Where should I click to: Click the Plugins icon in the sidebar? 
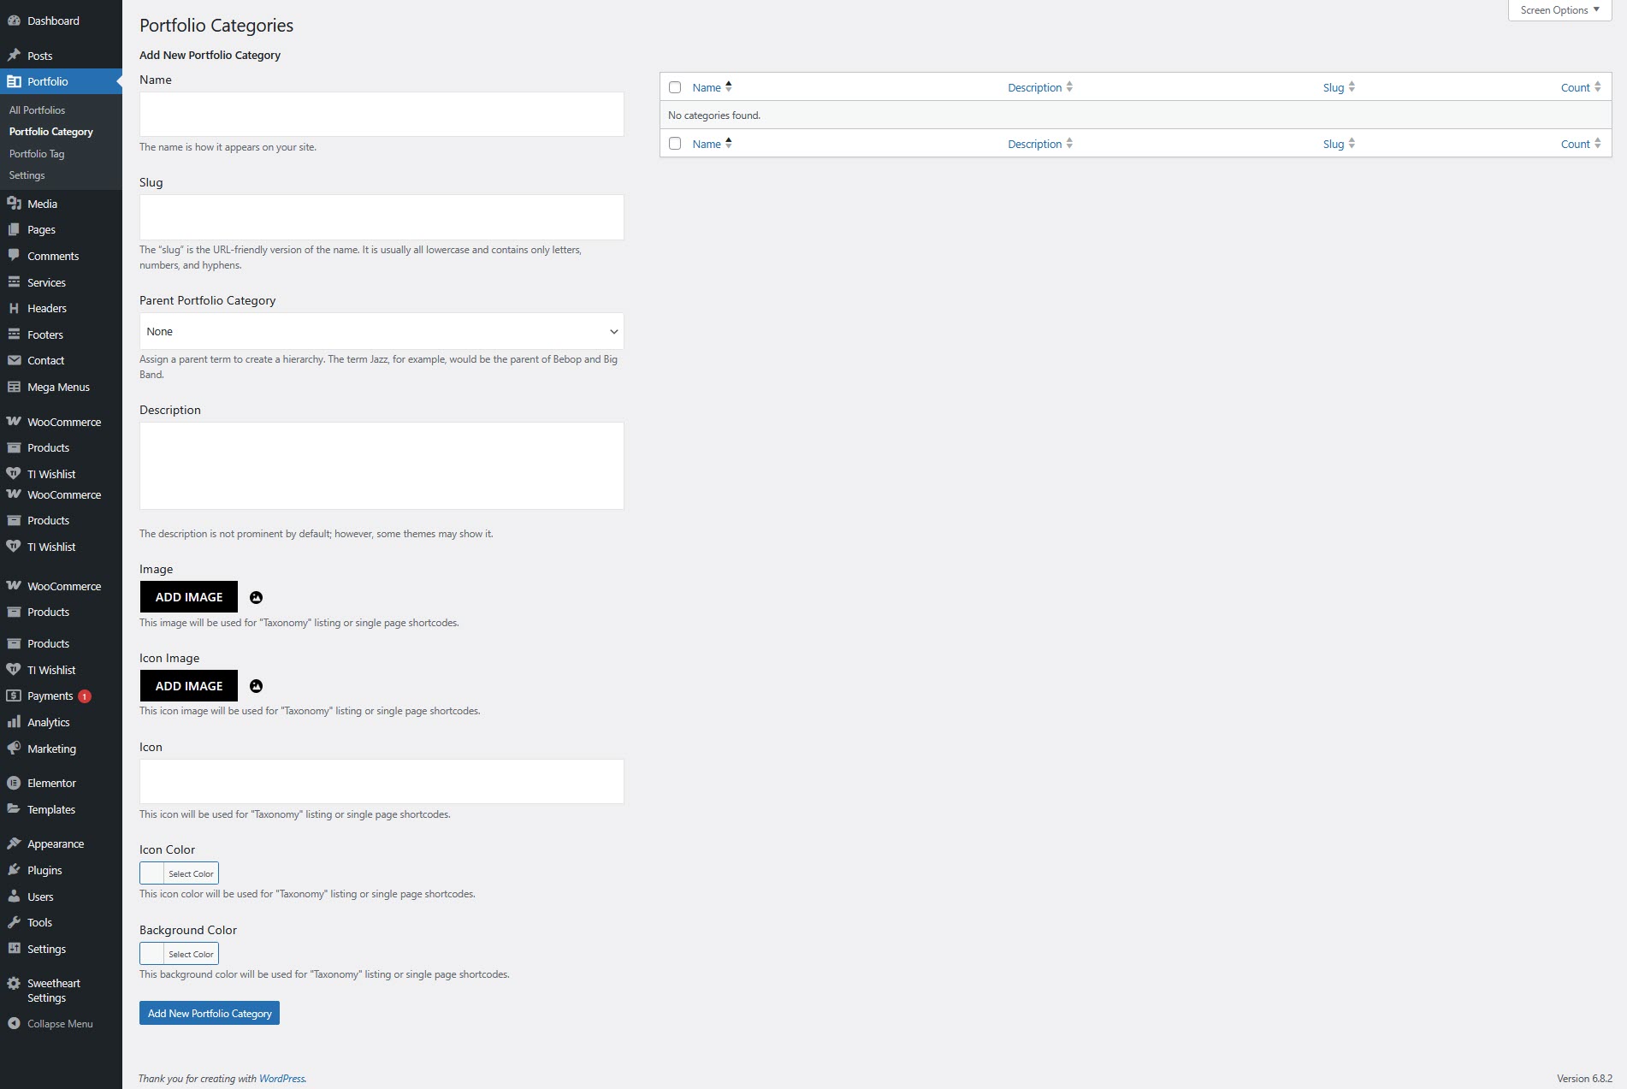(14, 870)
